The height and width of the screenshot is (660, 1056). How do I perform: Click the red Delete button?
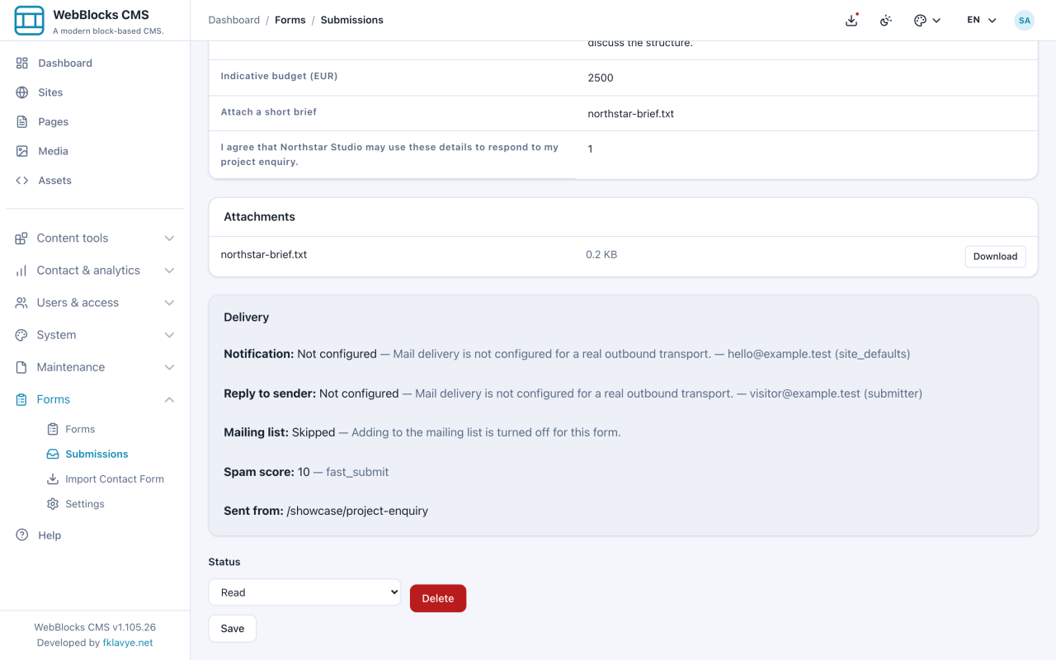click(x=438, y=598)
